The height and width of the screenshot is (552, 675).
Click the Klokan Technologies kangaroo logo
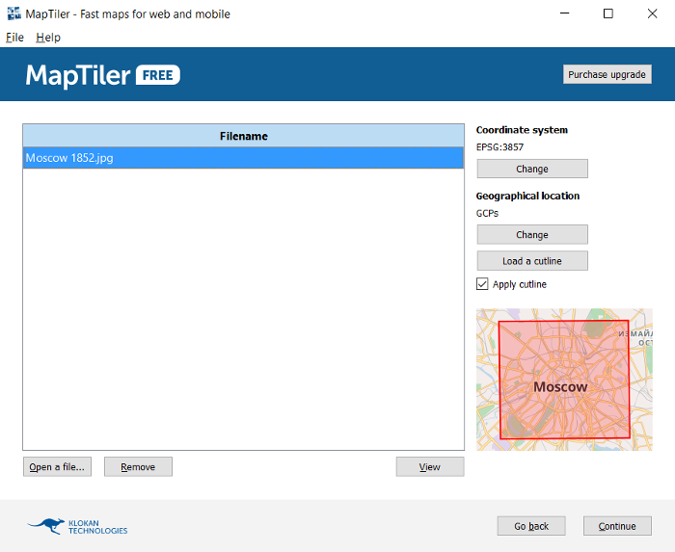(77, 526)
